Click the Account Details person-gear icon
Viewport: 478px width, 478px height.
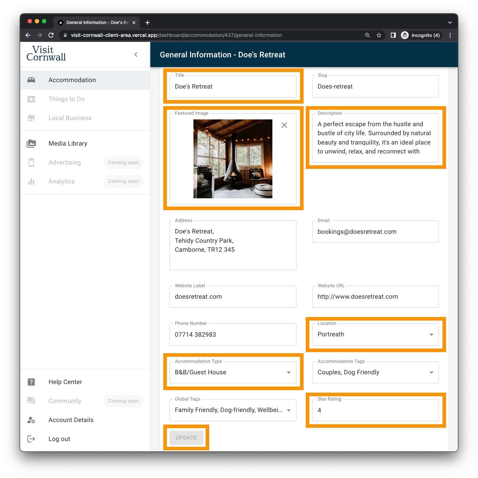pyautogui.click(x=31, y=420)
